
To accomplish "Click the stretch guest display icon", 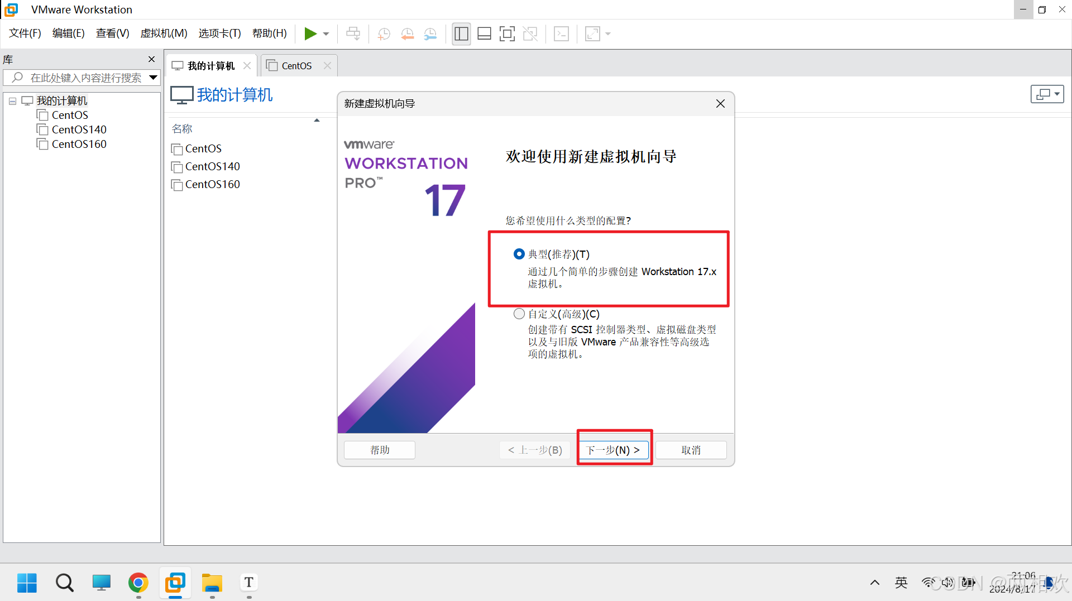I will [x=592, y=34].
